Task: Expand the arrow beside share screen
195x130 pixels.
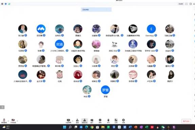Action: pos(73,121)
